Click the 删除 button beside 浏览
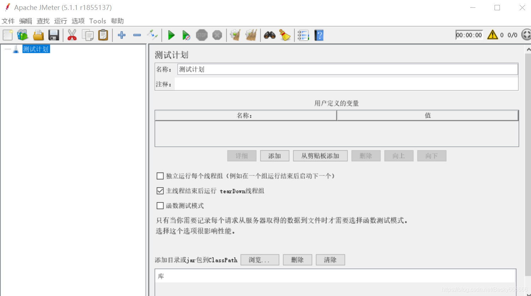 click(298, 260)
